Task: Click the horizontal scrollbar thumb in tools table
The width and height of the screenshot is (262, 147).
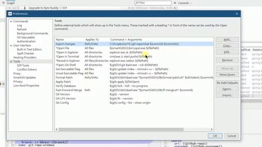Action: pos(121,129)
